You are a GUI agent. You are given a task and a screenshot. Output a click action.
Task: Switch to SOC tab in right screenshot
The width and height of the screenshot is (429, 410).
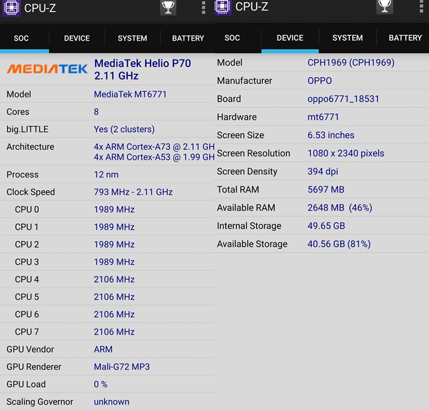(x=232, y=38)
